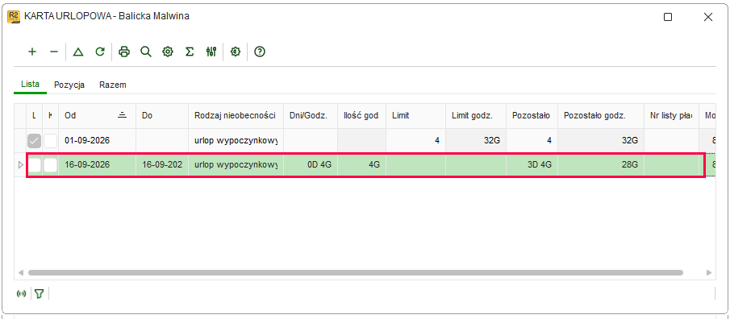Click Pozostało godz. cell 32G in first row
Viewport: 730px width, 319px height.
click(x=601, y=140)
